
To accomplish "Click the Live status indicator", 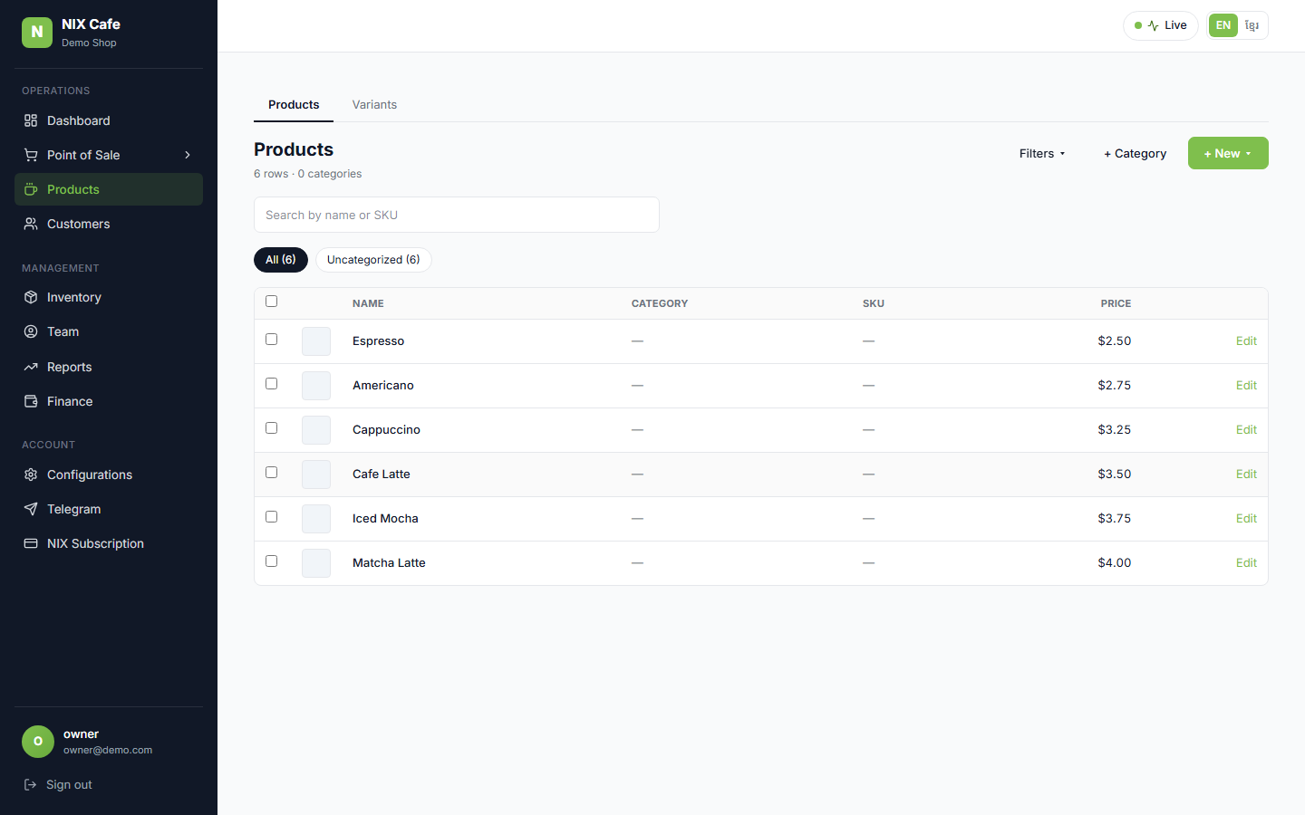I will [x=1161, y=25].
